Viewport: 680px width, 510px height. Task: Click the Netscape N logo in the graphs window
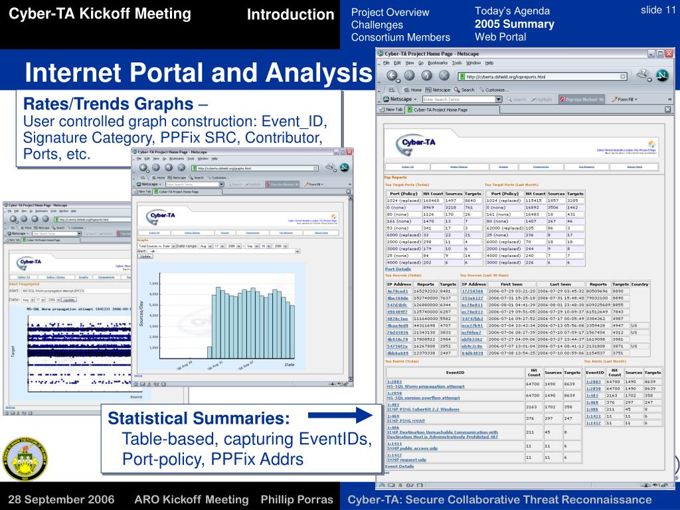tap(345, 167)
